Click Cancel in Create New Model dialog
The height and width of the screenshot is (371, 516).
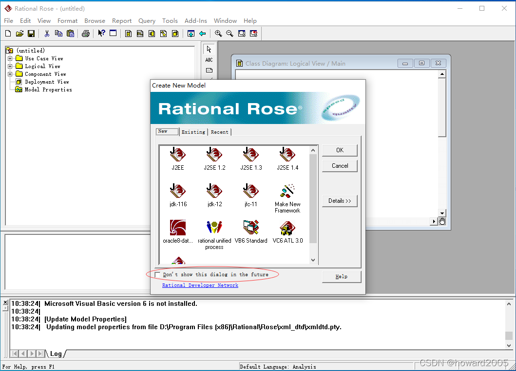(x=340, y=166)
